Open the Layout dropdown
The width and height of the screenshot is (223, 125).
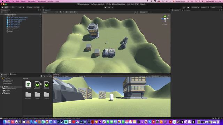pos(216,7)
